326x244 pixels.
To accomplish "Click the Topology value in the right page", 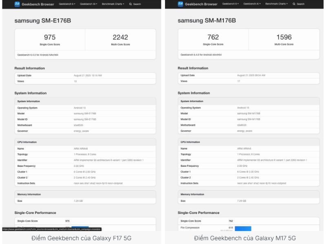I will pyautogui.click(x=248, y=154).
